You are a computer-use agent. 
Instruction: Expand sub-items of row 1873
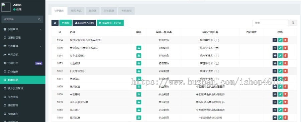coord(139,63)
